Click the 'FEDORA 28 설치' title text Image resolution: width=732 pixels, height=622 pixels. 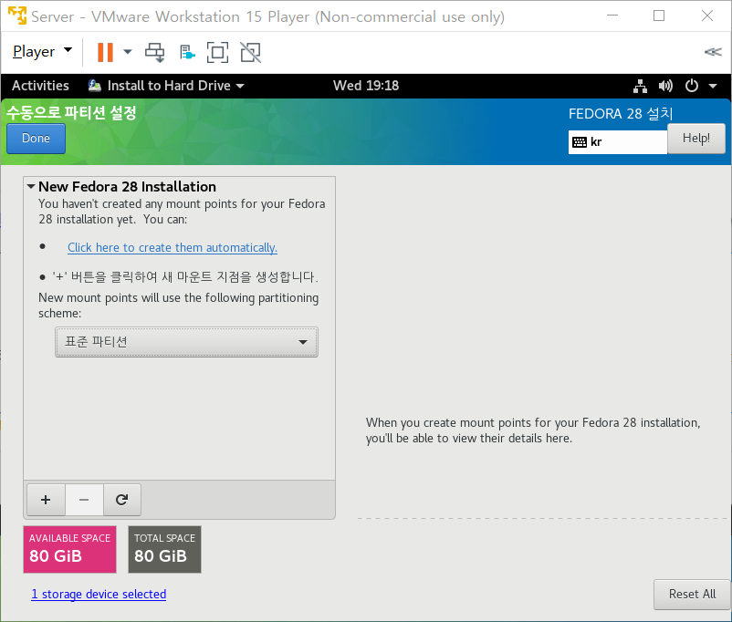click(621, 113)
